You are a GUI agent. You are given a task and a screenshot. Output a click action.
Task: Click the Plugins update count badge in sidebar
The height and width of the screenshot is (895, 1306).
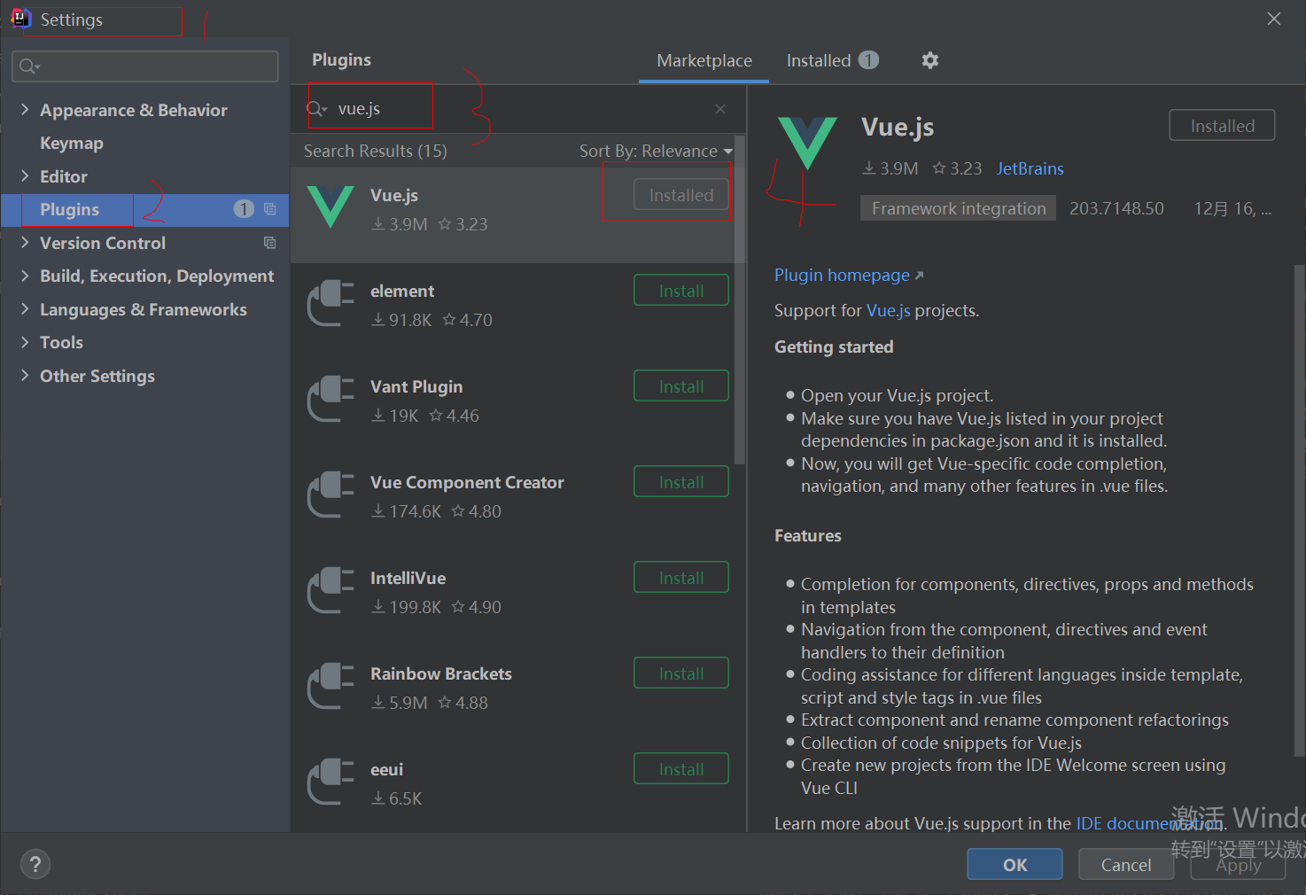(244, 208)
